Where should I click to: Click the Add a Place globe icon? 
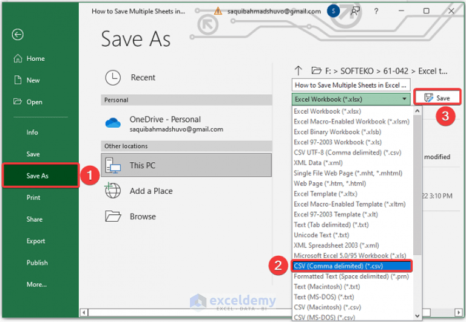coord(113,190)
